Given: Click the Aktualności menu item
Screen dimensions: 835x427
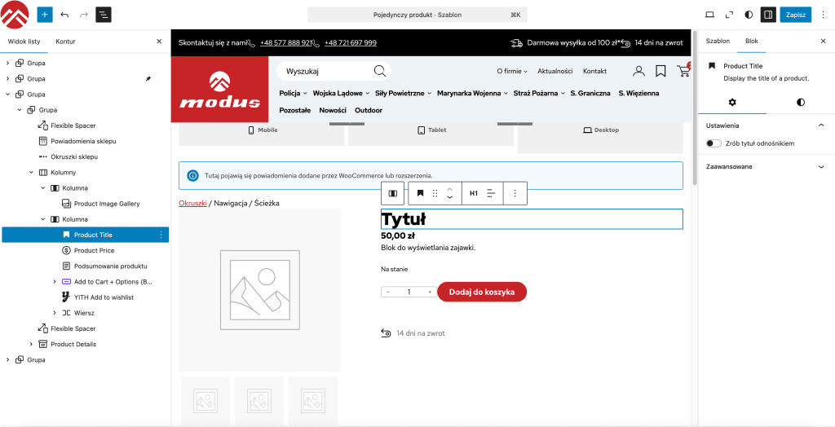Looking at the screenshot, I should coord(554,71).
